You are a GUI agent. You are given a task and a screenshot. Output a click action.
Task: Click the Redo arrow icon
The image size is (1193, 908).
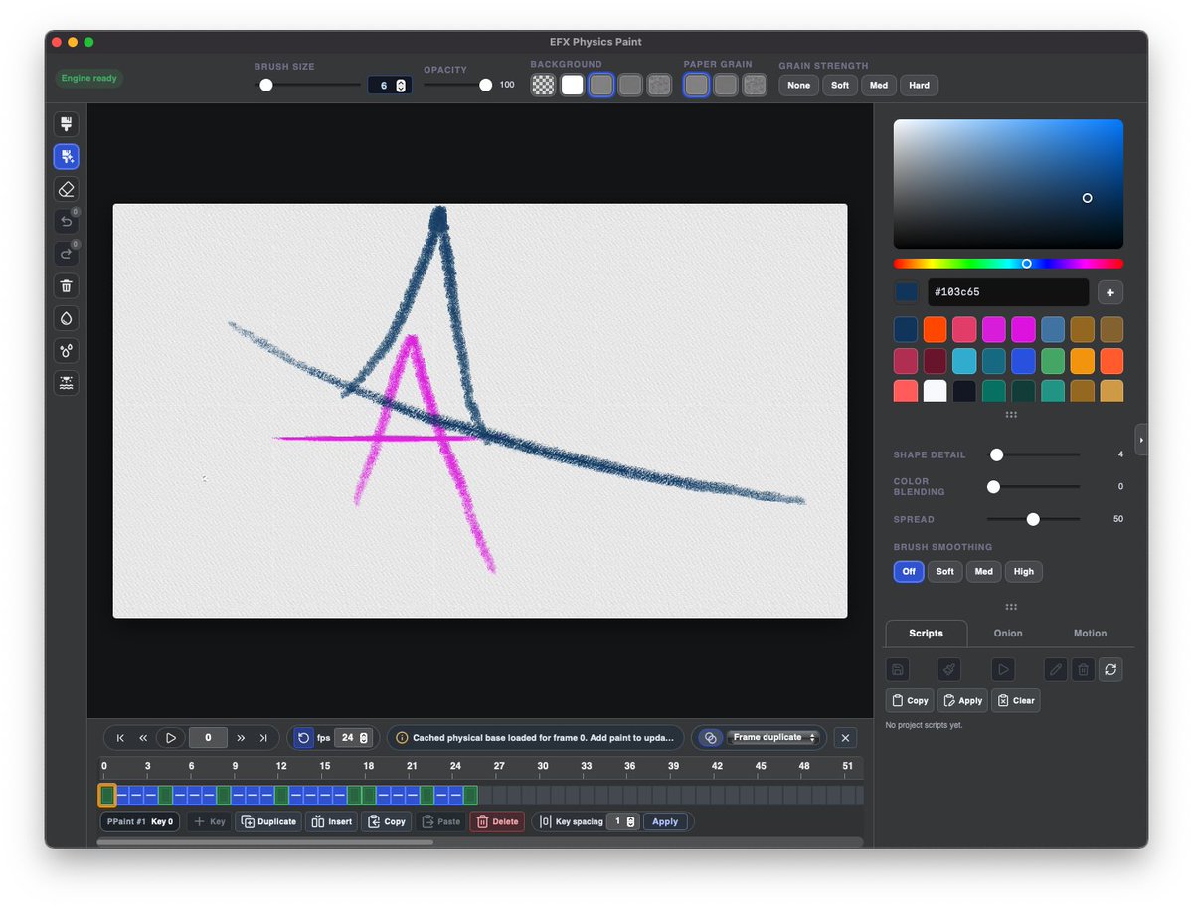(67, 254)
